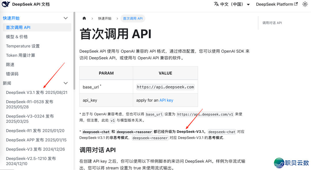311x170 pixels.
Task: Click the bold deepseek-chat code label
Action: coord(96,132)
